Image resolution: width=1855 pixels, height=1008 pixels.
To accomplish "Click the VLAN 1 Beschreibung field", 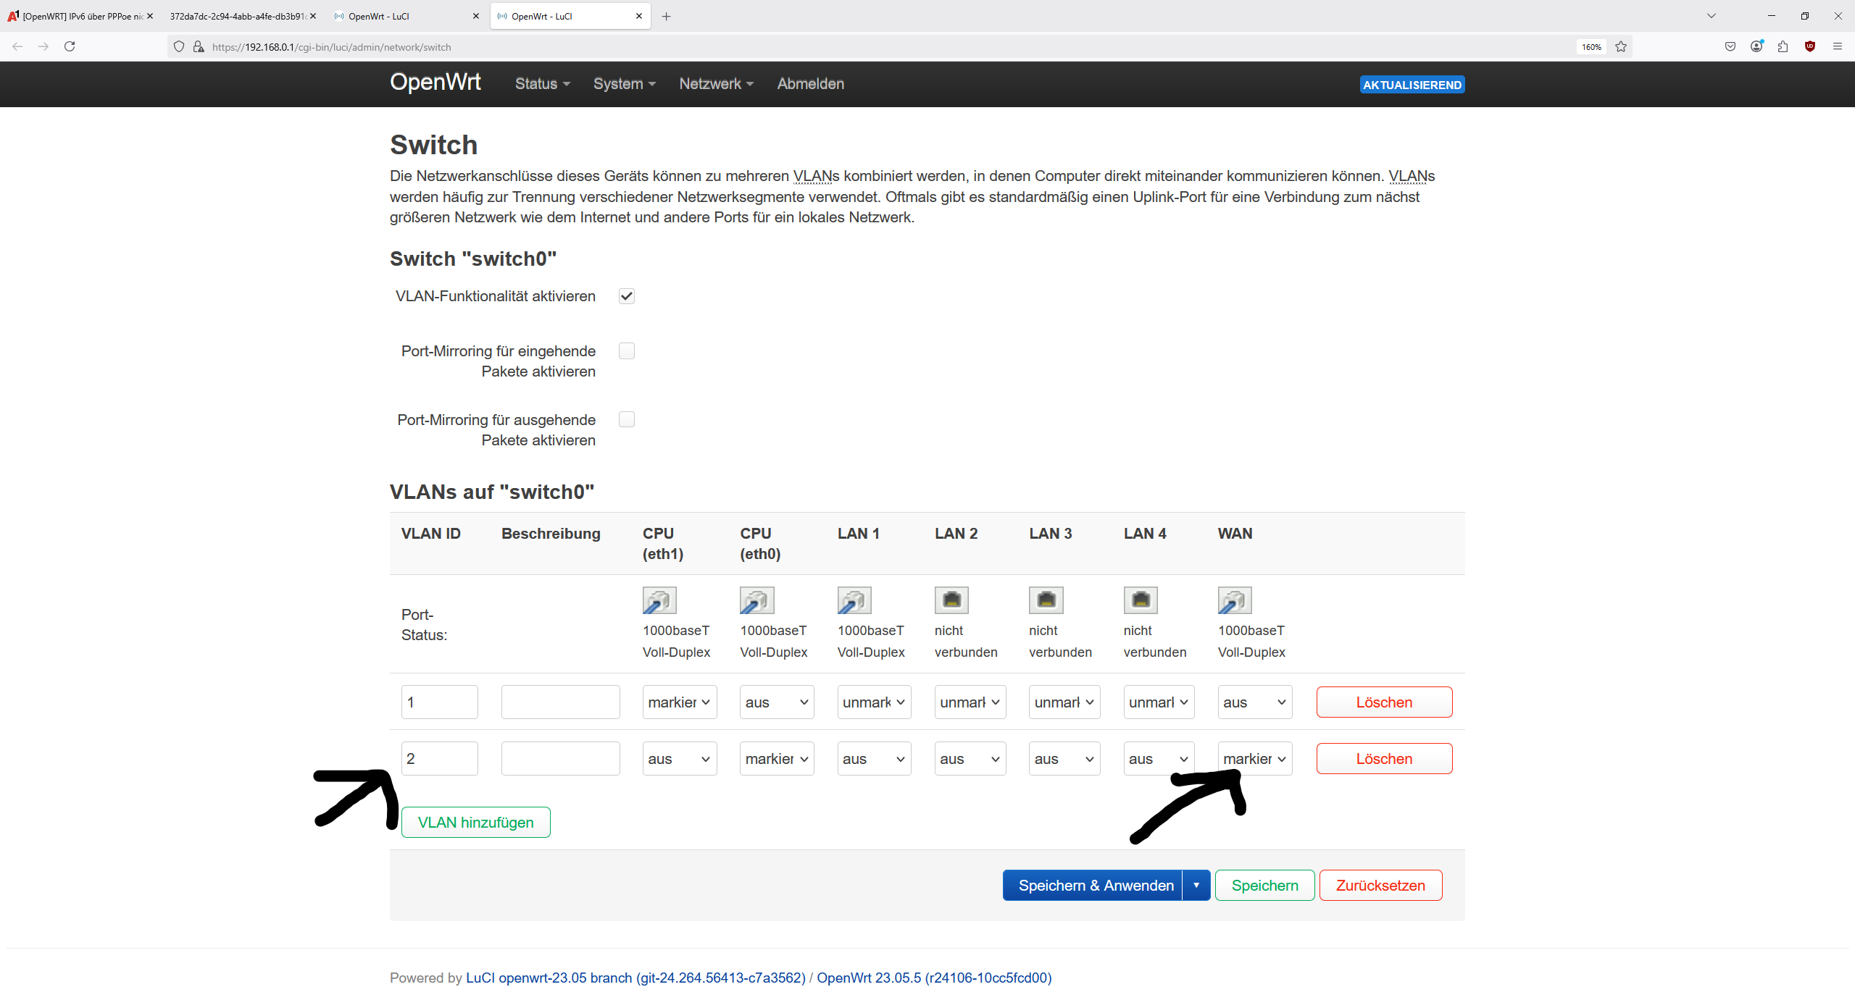I will click(x=561, y=702).
